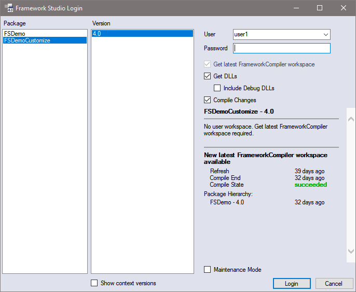Click the Cancel button
The width and height of the screenshot is (356, 292).
(334, 284)
